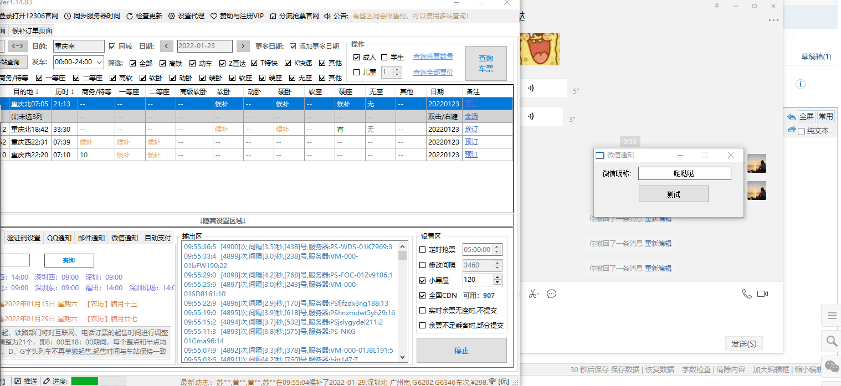The height and width of the screenshot is (386, 841).
Task: Open the 候补订单页面 tab
Action: point(32,31)
